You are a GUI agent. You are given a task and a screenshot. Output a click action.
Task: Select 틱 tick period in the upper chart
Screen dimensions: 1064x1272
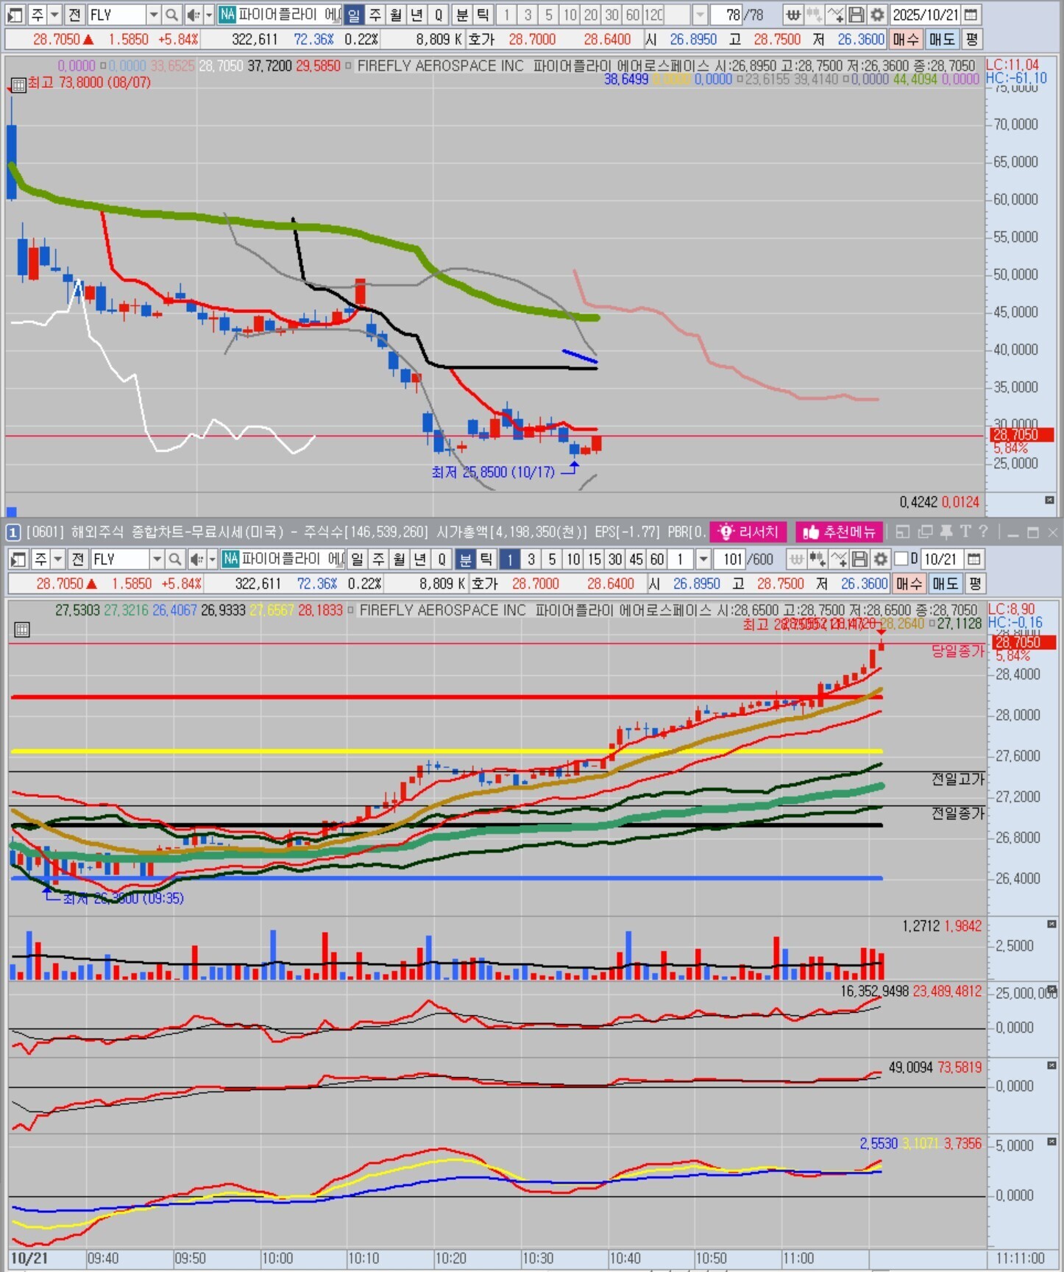point(483,14)
